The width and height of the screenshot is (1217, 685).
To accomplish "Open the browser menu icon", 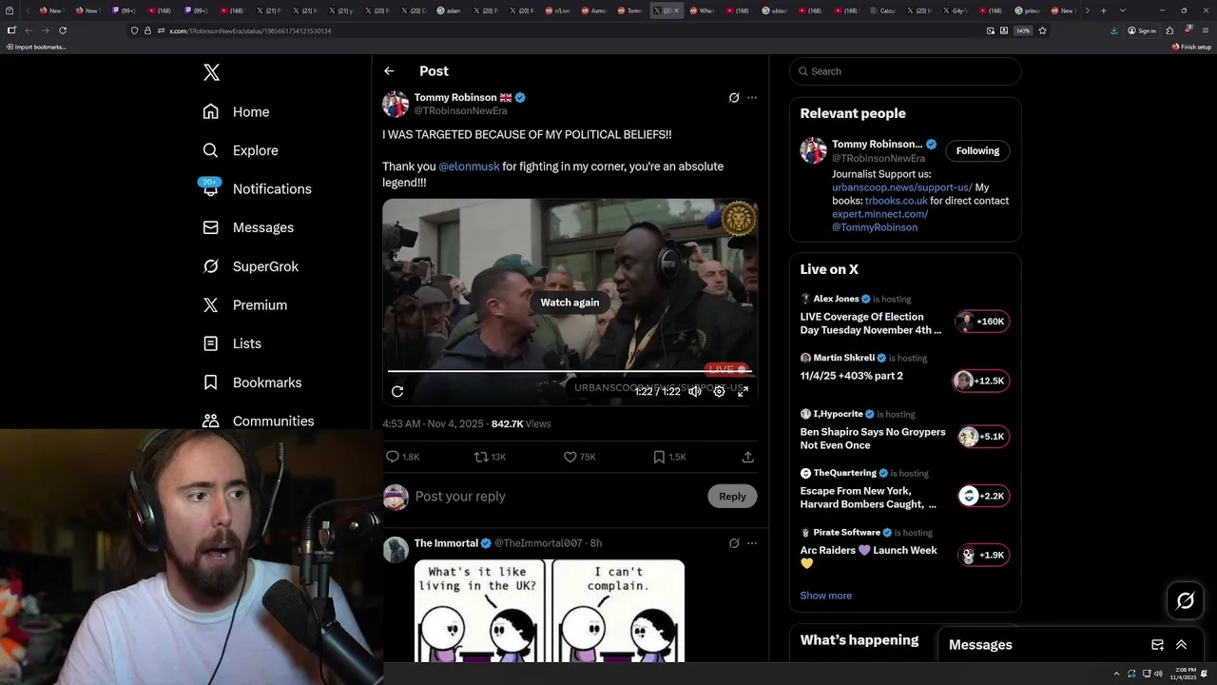I will pos(1206,30).
